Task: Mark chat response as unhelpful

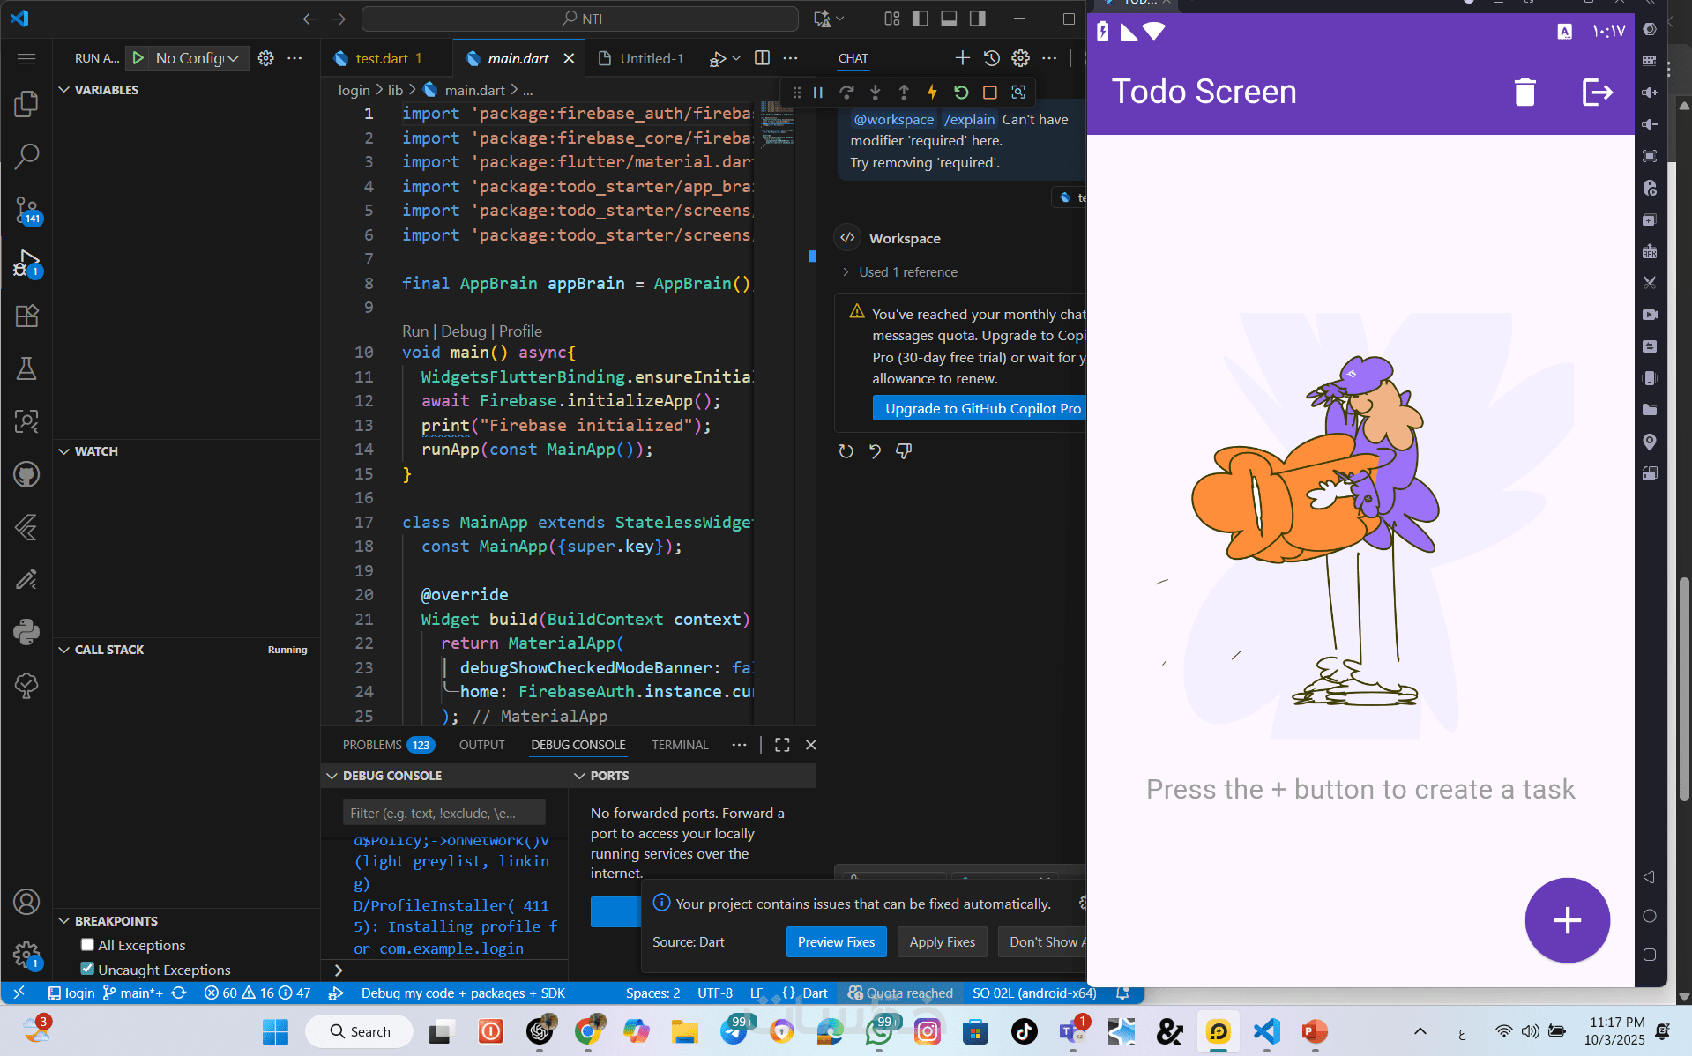Action: click(904, 451)
